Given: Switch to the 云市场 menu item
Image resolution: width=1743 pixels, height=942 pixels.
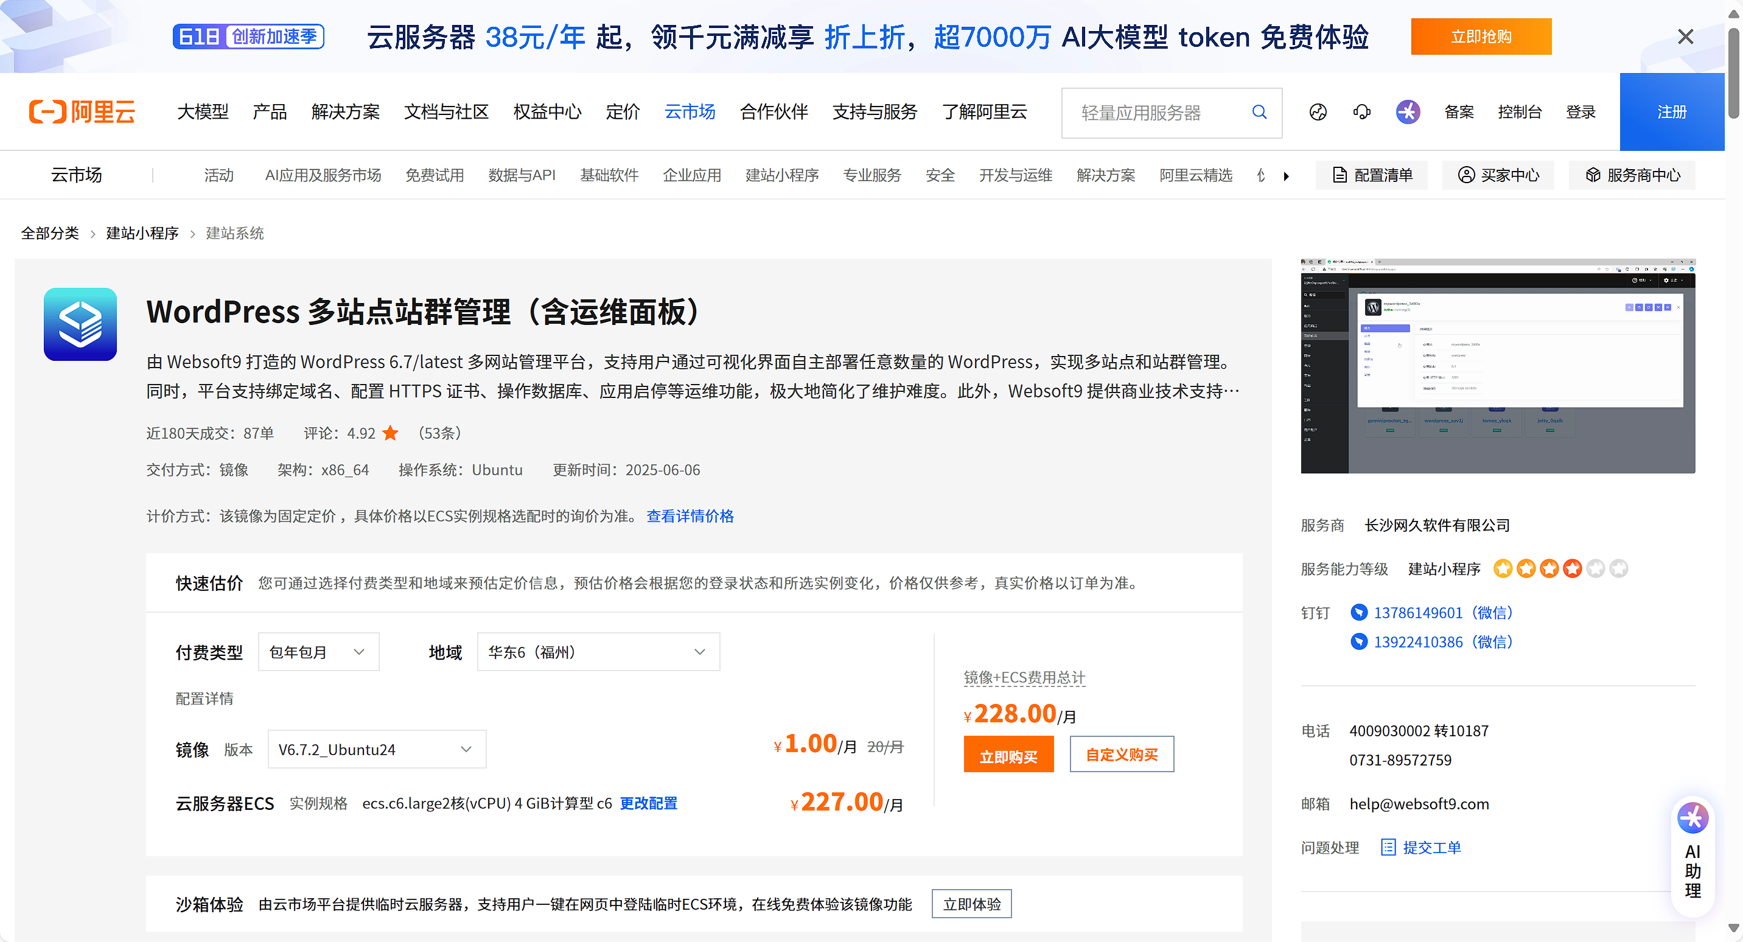Looking at the screenshot, I should pyautogui.click(x=690, y=111).
